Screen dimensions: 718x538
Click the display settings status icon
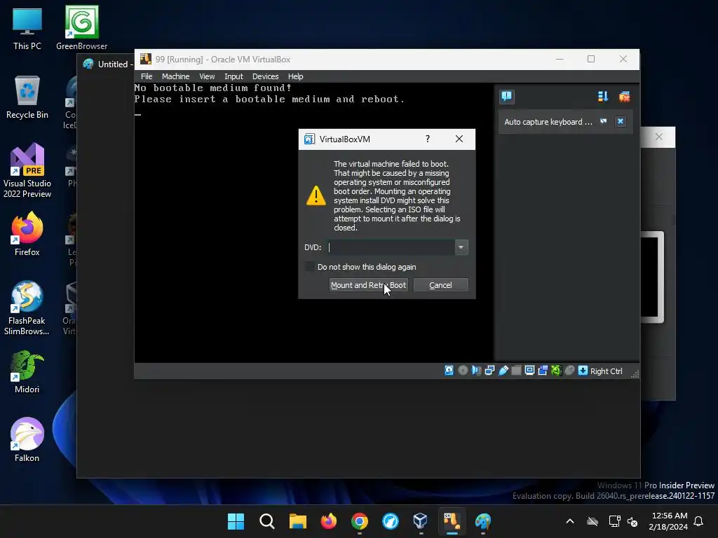coord(529,371)
